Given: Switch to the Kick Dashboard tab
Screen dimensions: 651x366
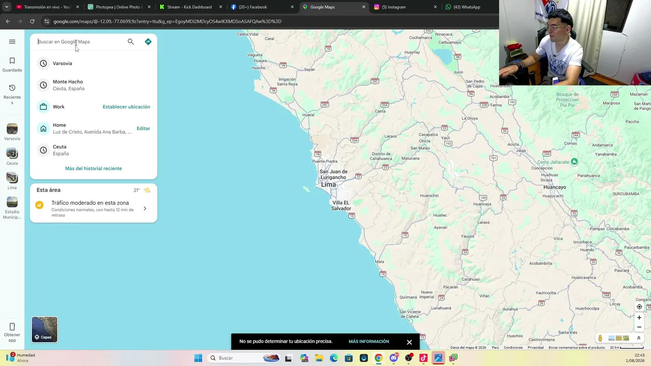Looking at the screenshot, I should (190, 7).
